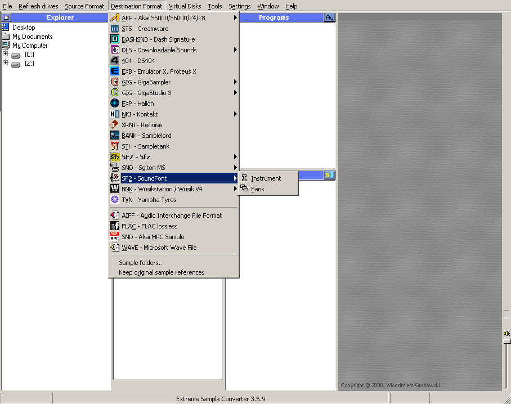Select the (Z:) drive label
This screenshot has width=511, height=404.
[x=29, y=64]
